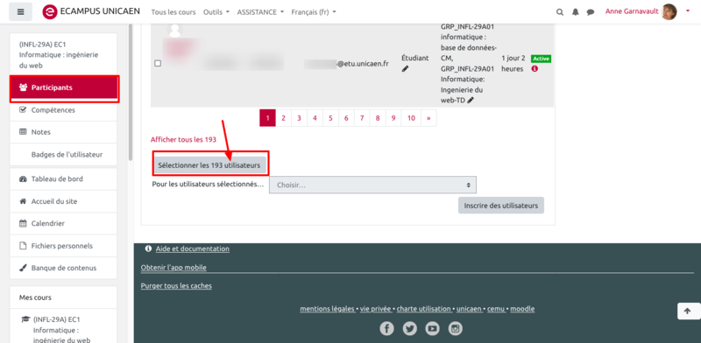Click the sidebar vertical scrollbar

pos(131,92)
